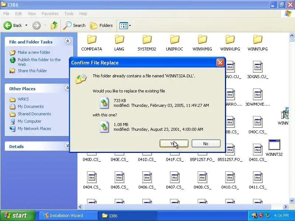Collapse the Other Places panel
Viewport: 295px width, 221px height.
67,88
